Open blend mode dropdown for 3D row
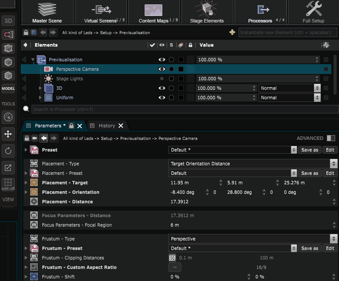The width and height of the screenshot is (339, 281). 290,88
